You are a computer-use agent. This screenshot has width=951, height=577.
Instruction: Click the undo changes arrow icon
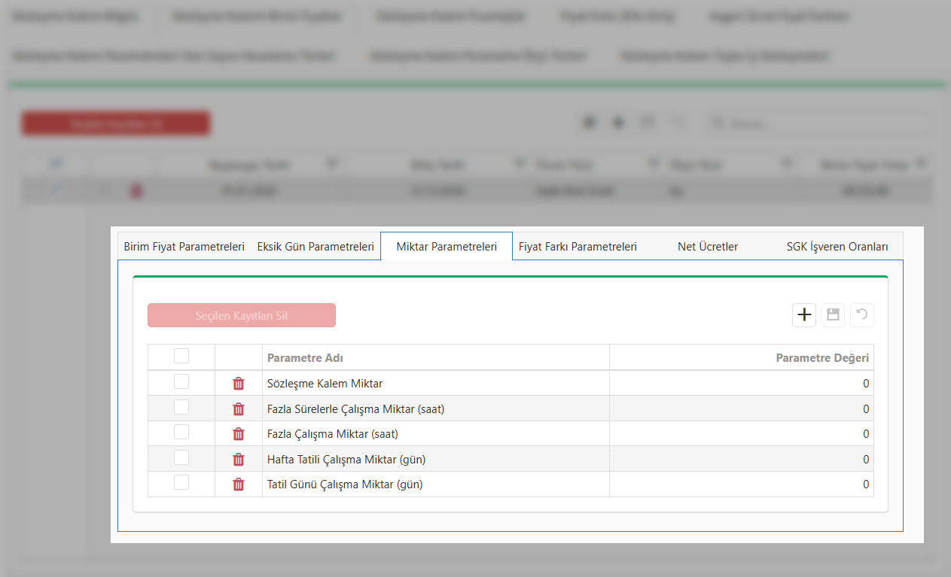tap(862, 315)
